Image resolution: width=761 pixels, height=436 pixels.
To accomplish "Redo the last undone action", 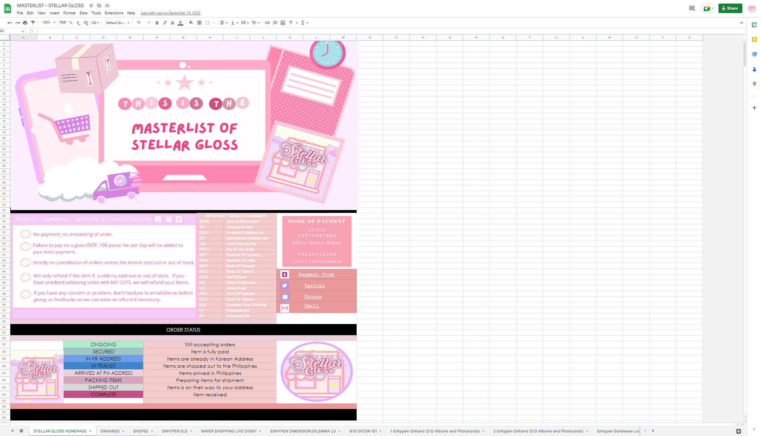I will coord(17,23).
